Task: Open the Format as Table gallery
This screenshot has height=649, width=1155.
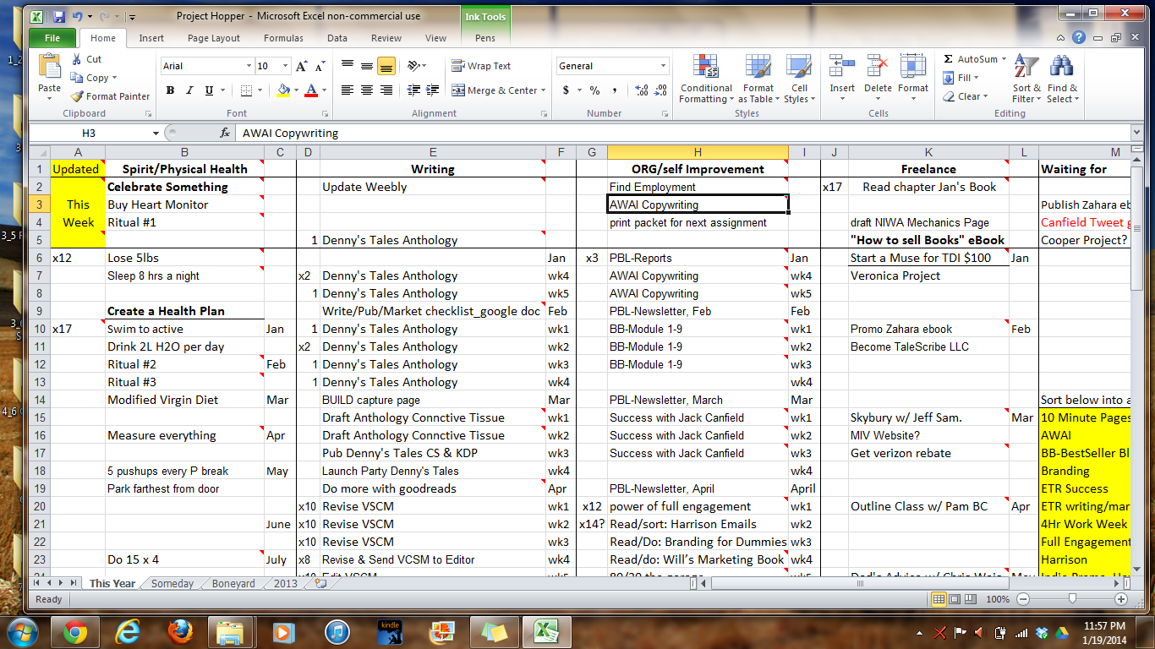Action: [x=758, y=79]
